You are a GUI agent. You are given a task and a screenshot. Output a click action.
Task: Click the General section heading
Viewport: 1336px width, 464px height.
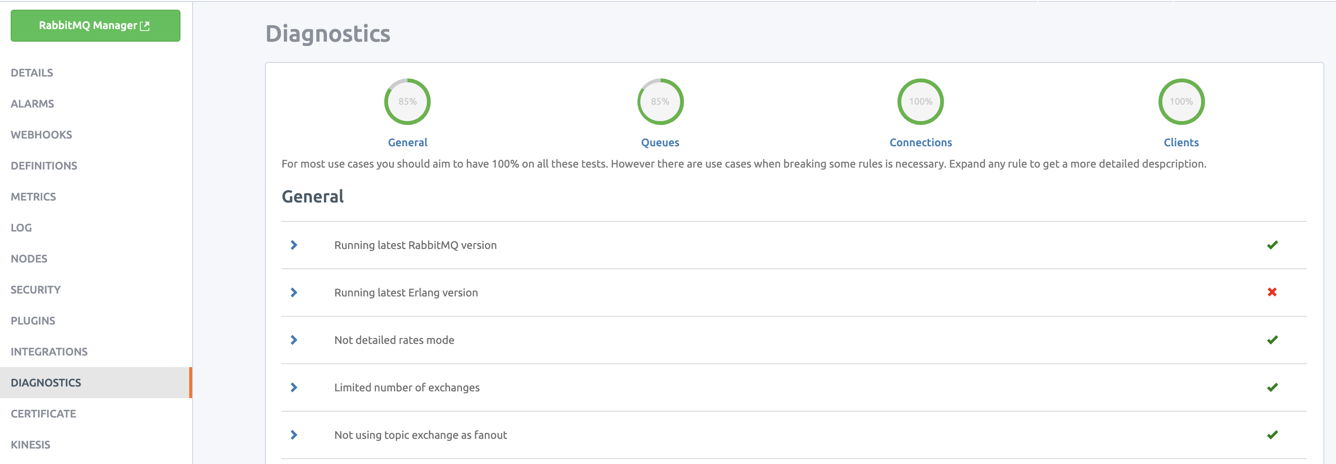[313, 197]
